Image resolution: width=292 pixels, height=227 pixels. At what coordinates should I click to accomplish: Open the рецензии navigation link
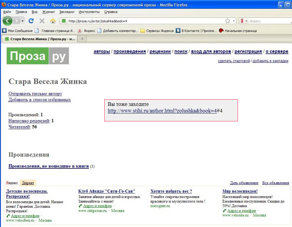(x=160, y=51)
